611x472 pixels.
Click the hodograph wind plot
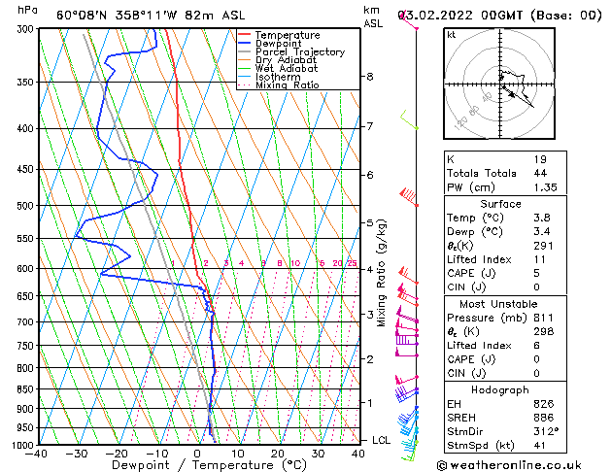499,84
